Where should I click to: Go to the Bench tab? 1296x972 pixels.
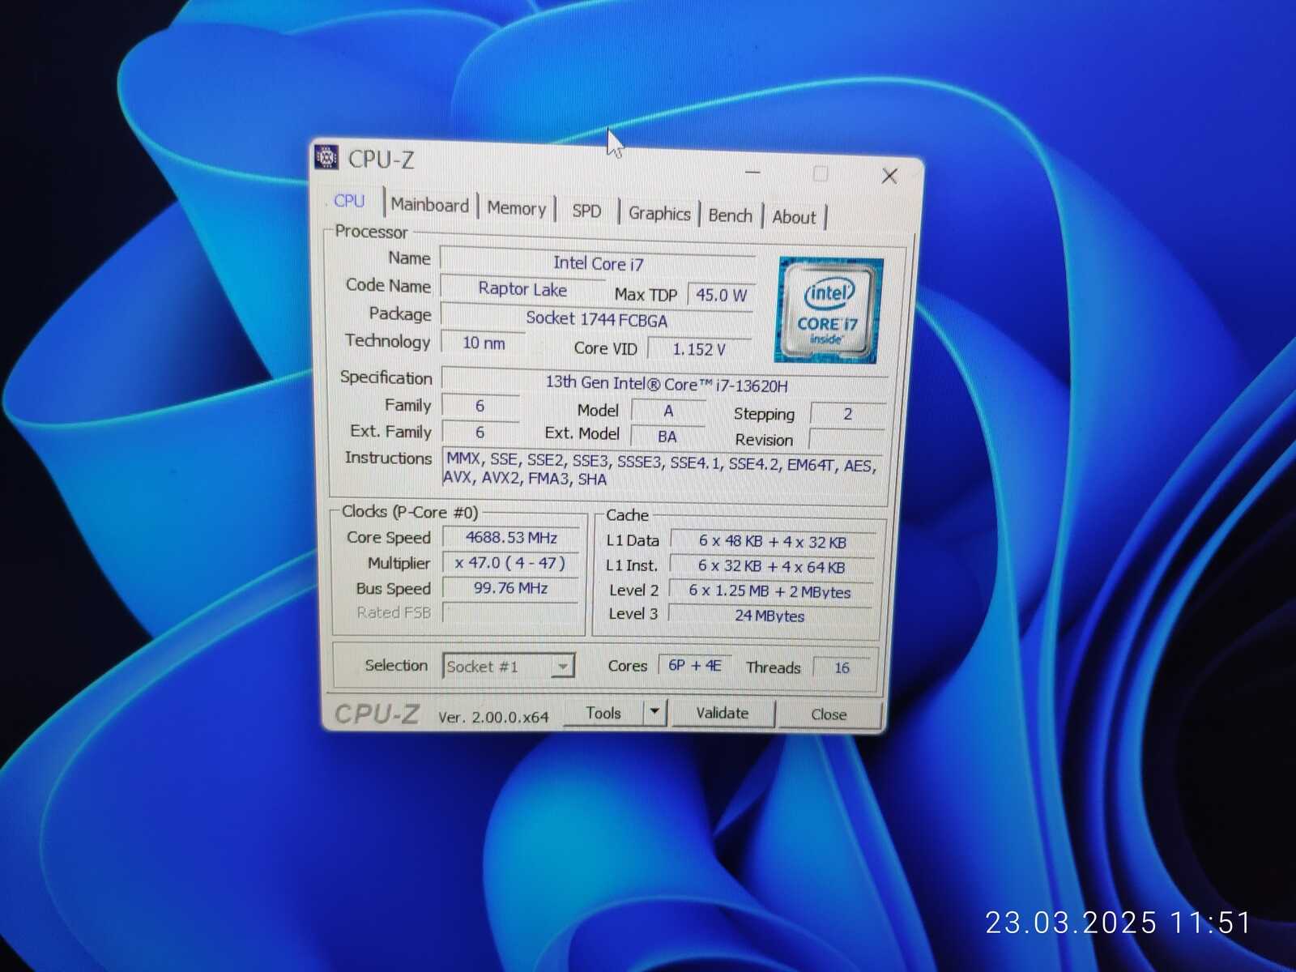pos(730,215)
